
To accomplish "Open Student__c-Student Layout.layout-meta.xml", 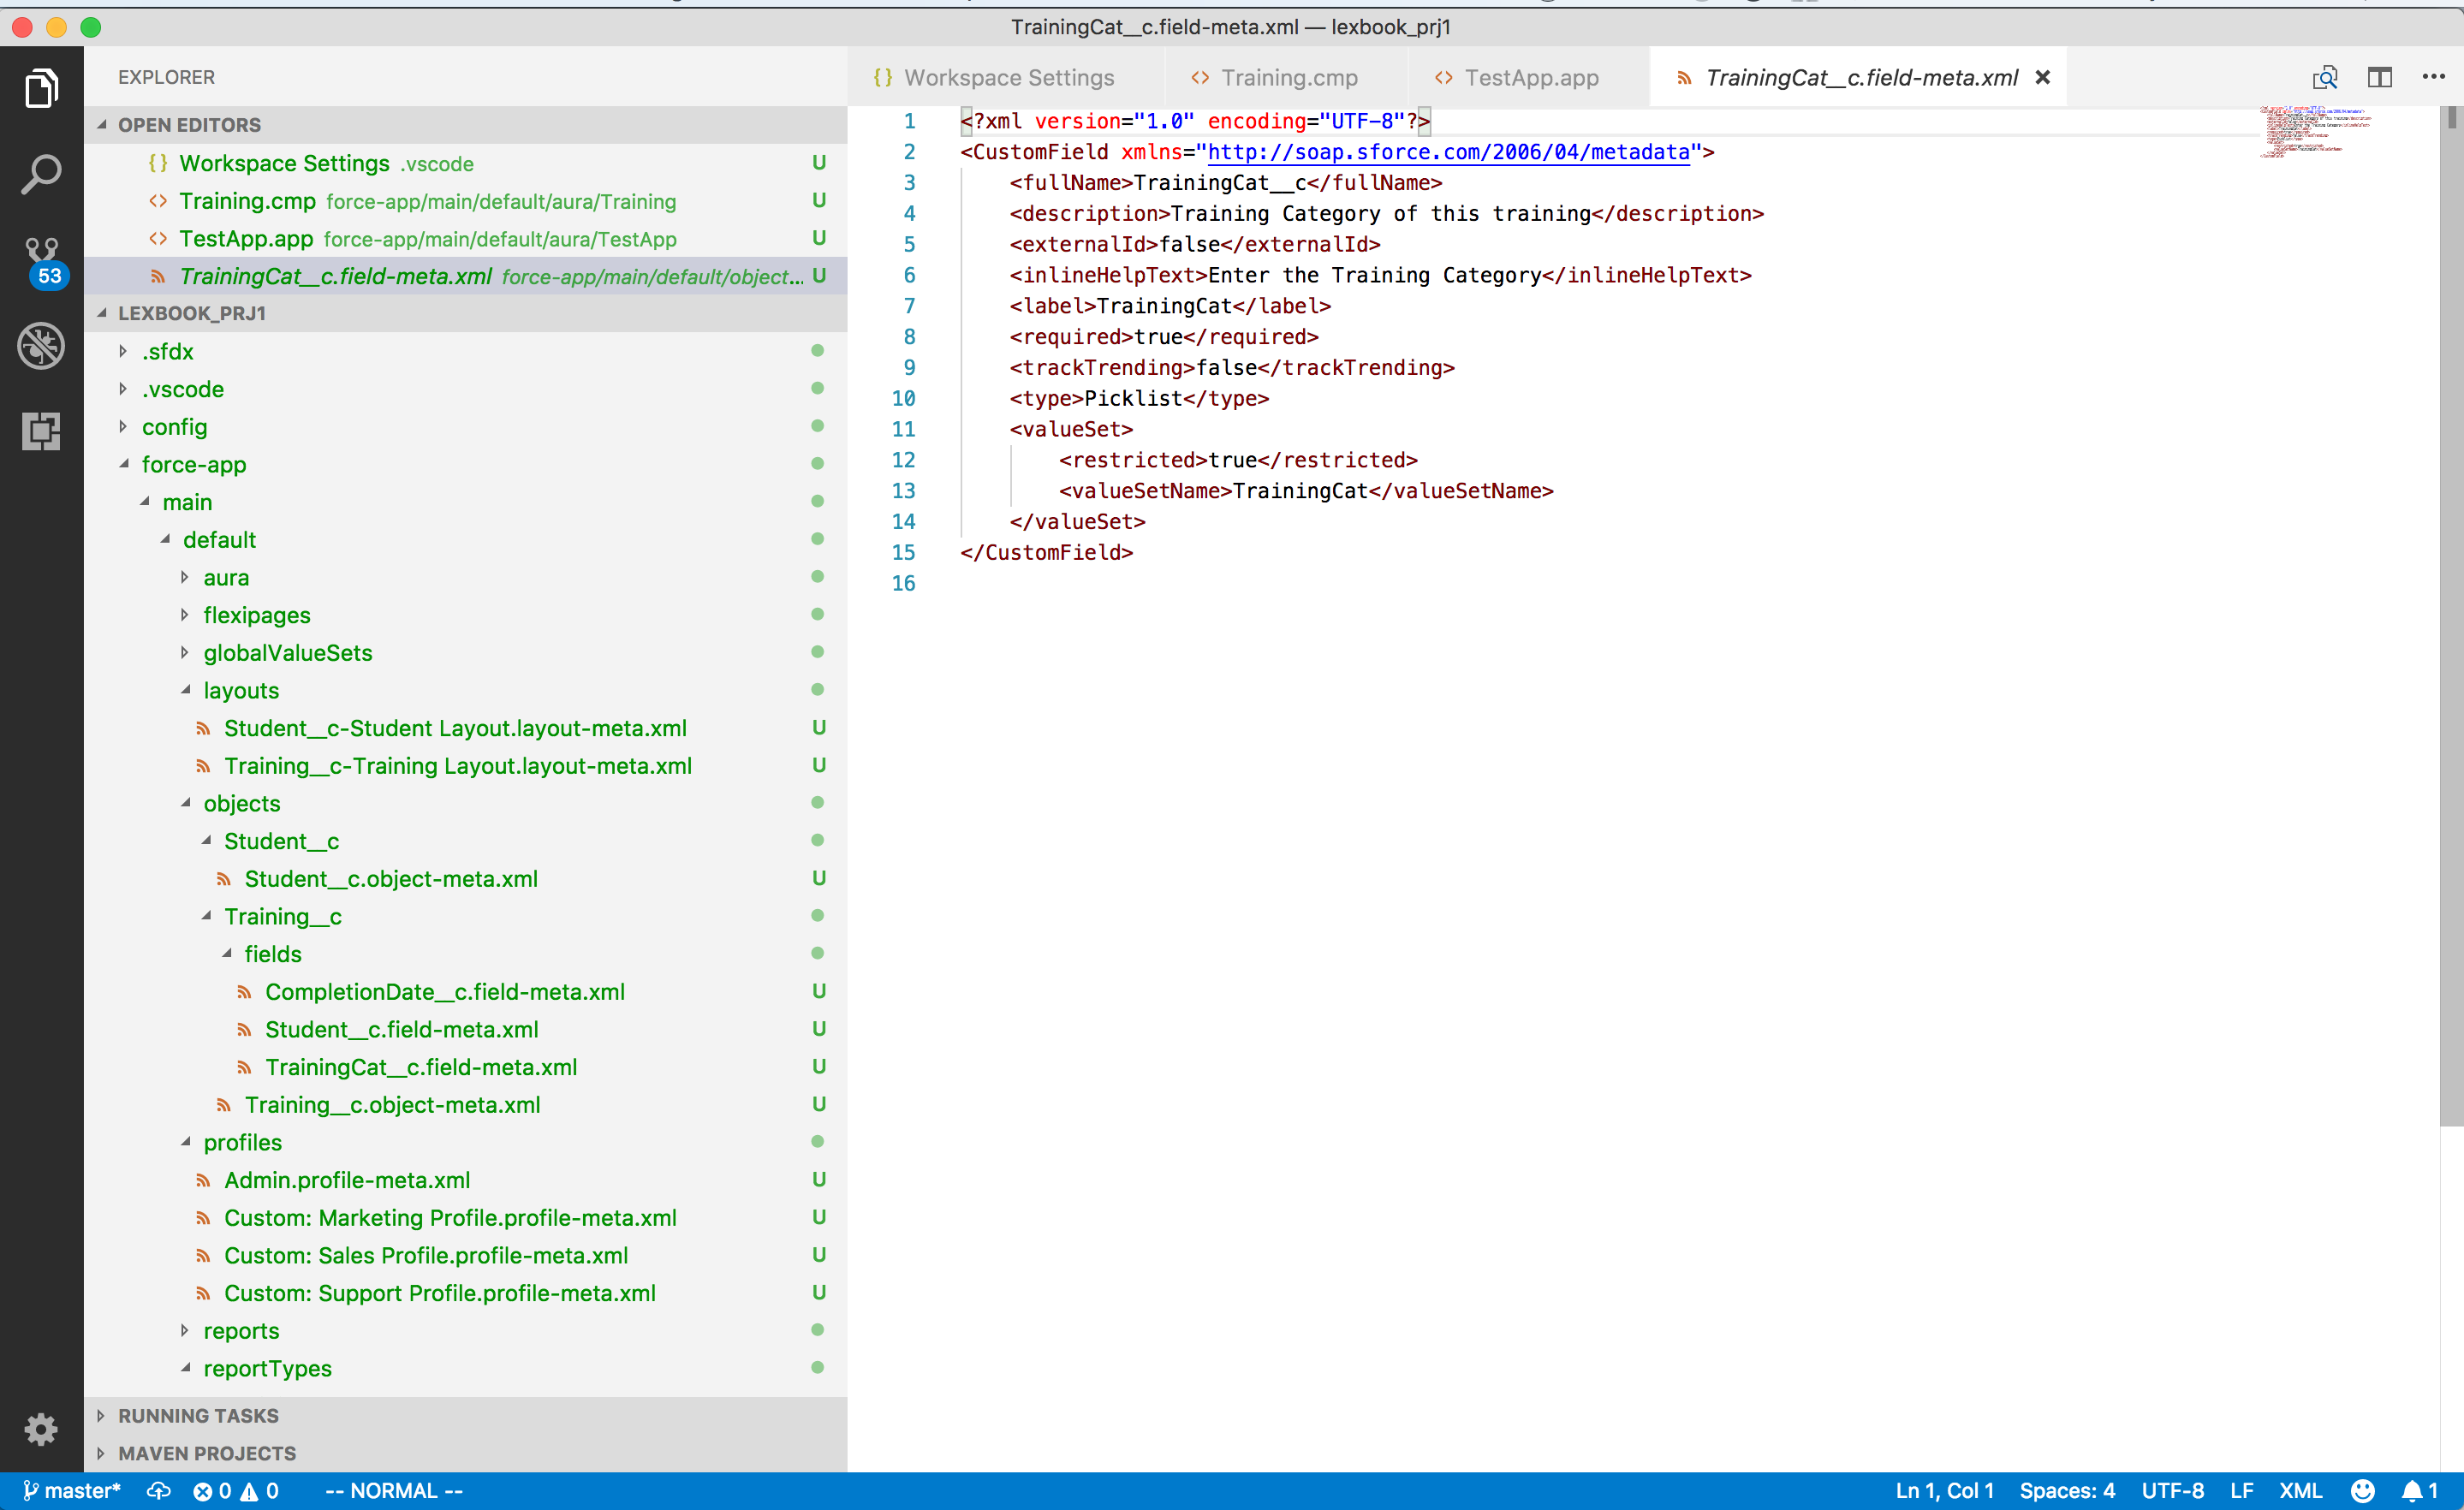I will pos(455,729).
